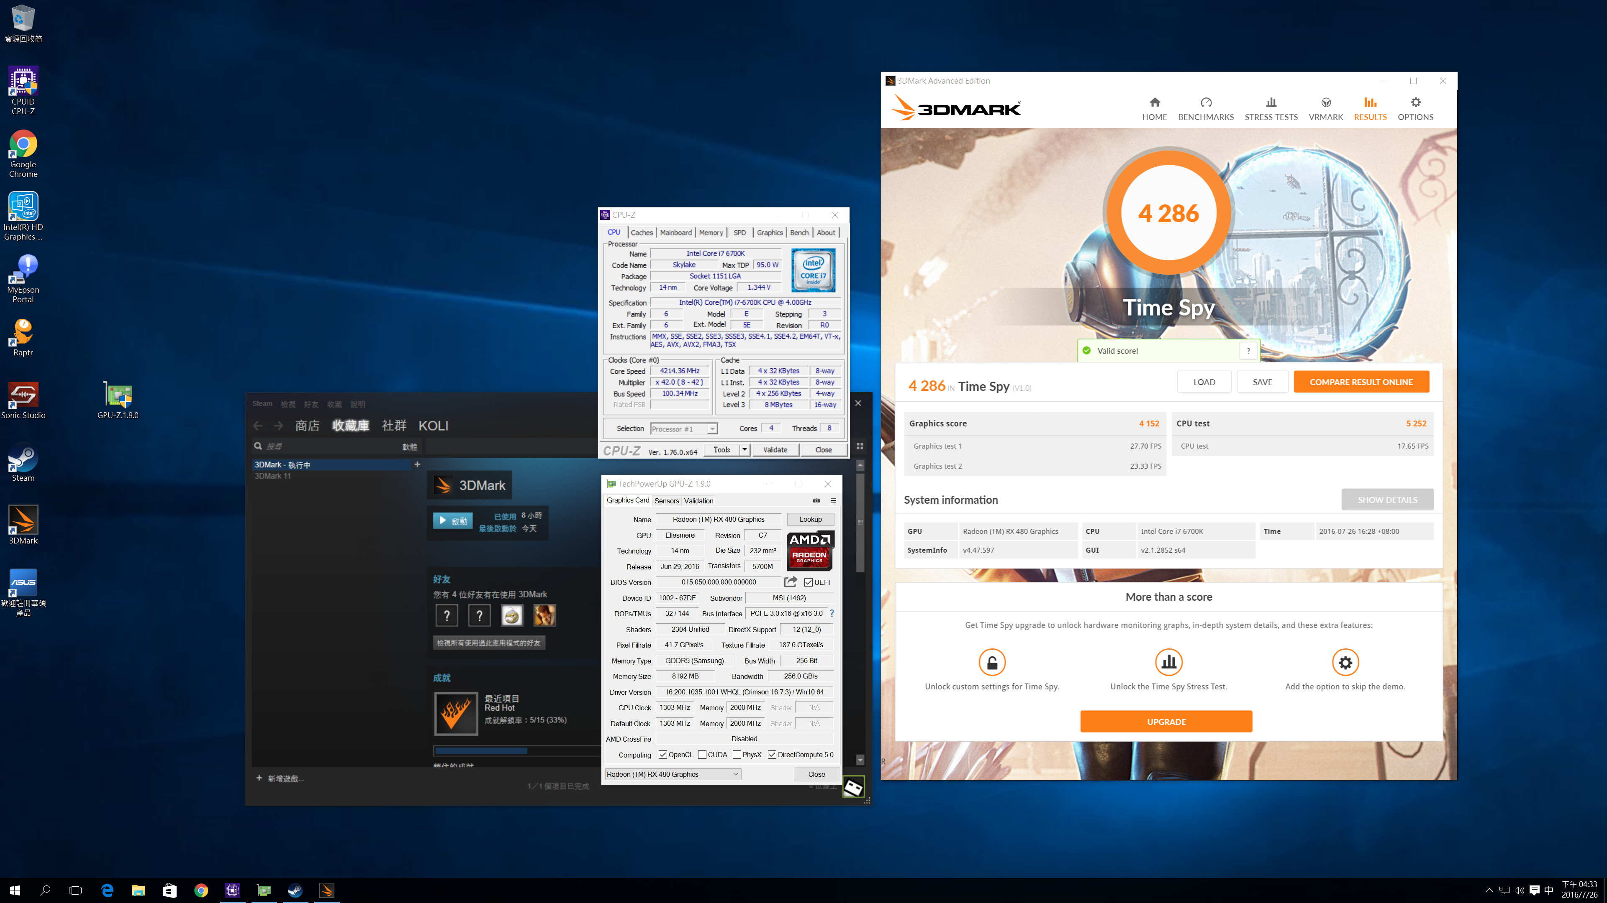Image resolution: width=1607 pixels, height=903 pixels.
Task: Open Bench tab in CPU-Z
Action: pos(798,232)
